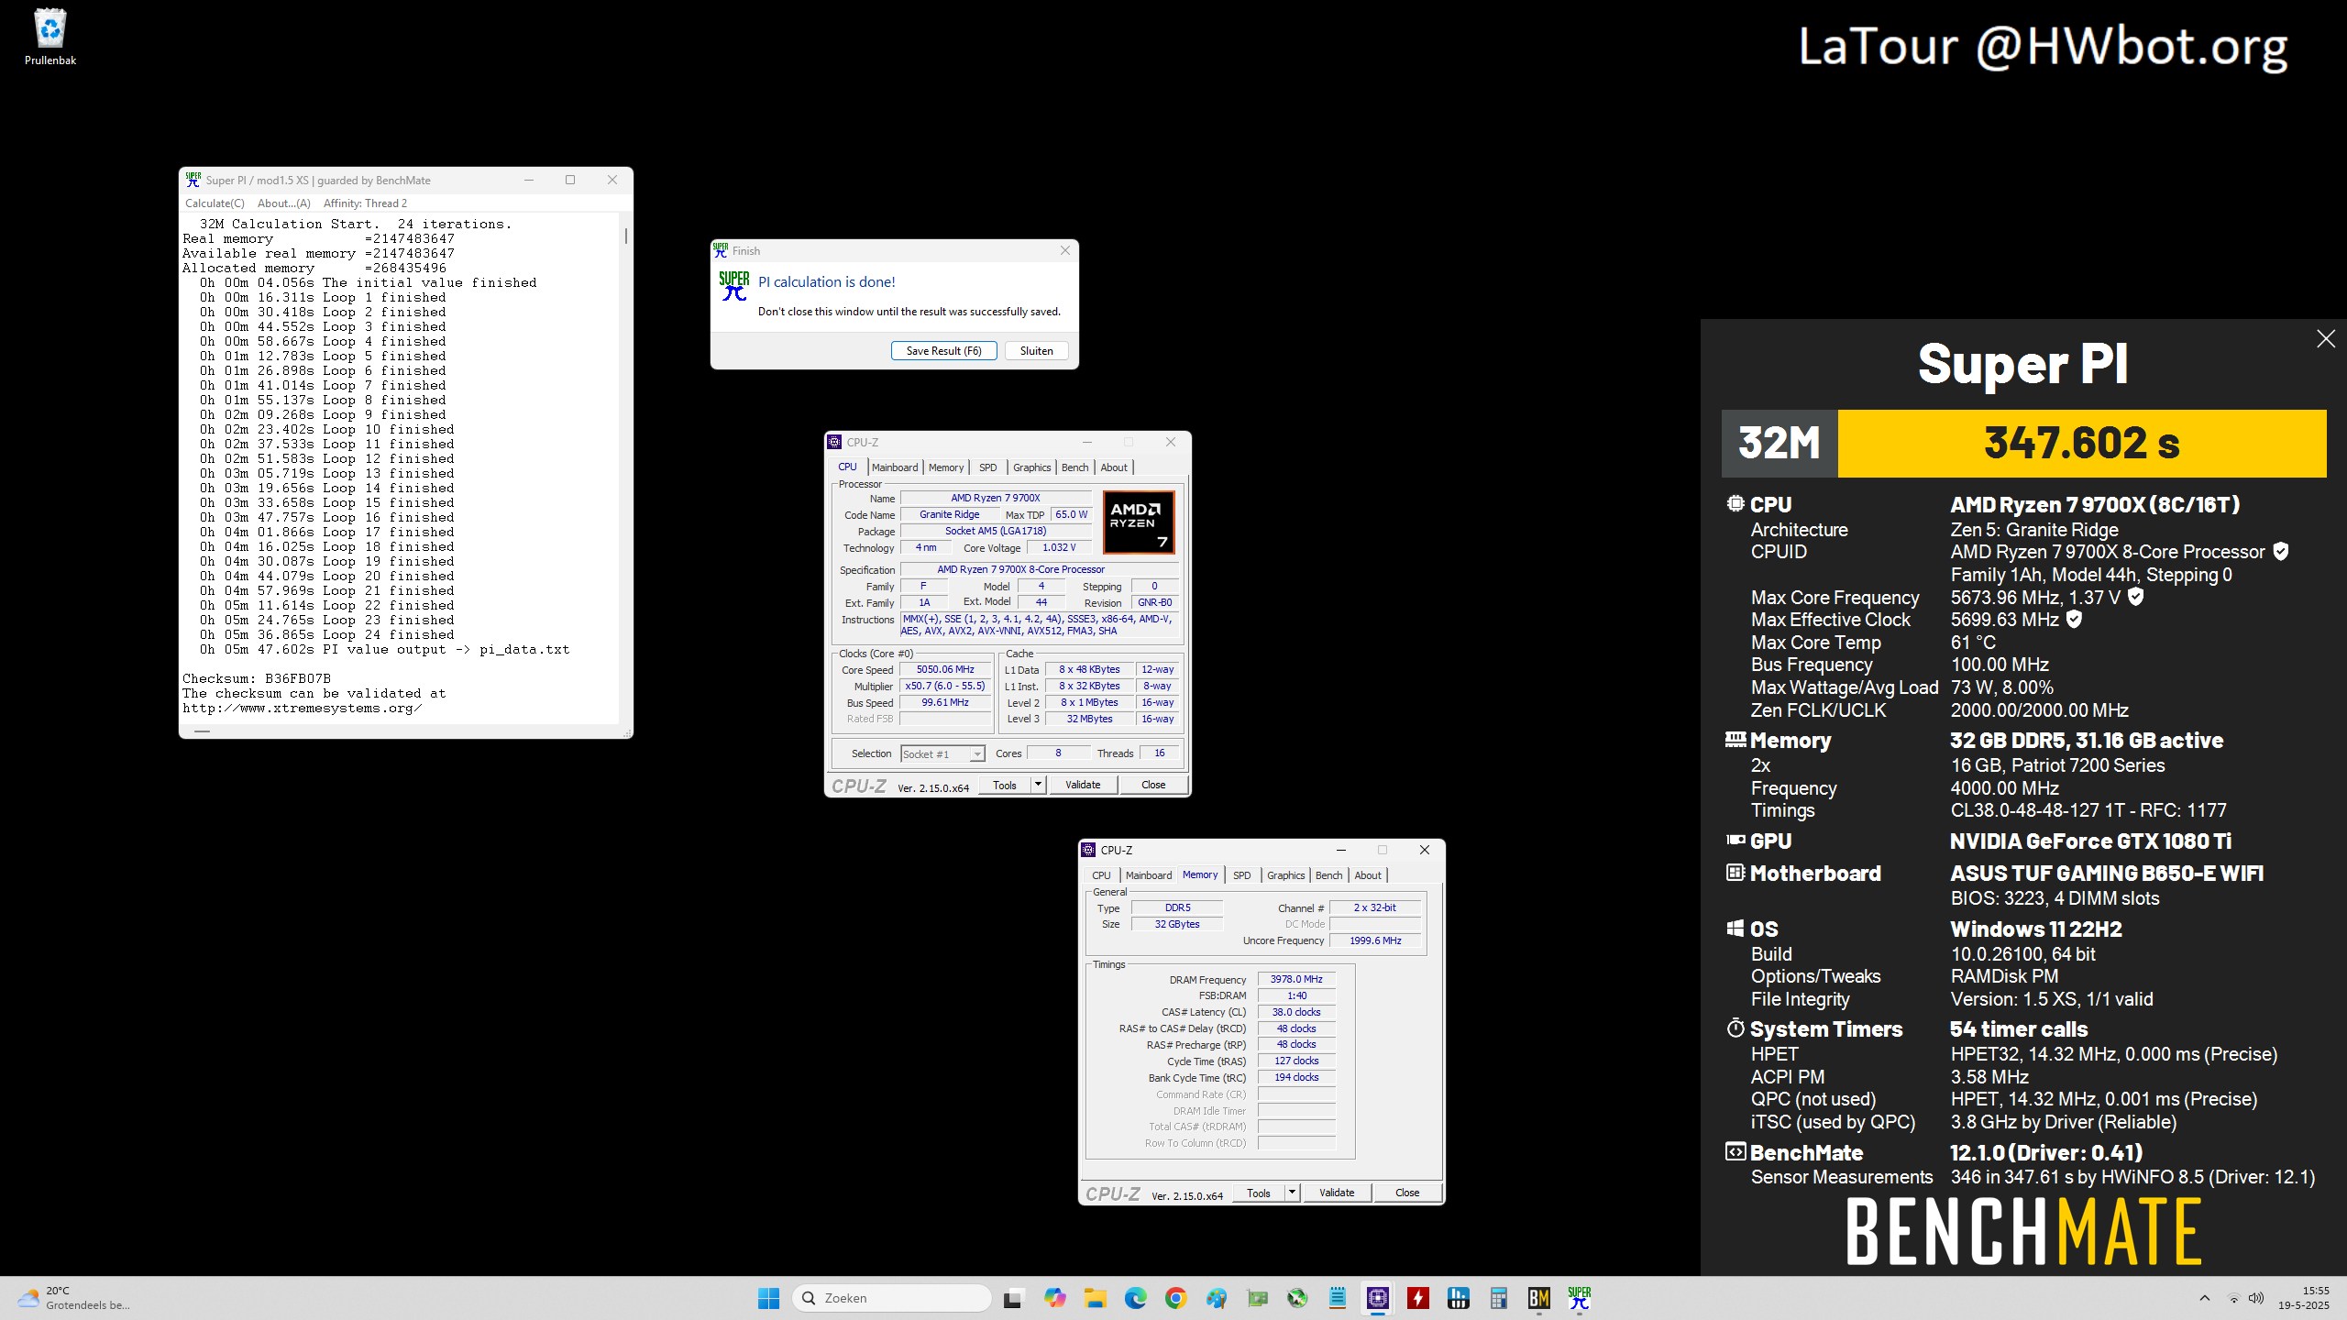Click the CPUID verified shield icon
Viewport: 2347px width, 1320px height.
(x=2281, y=552)
